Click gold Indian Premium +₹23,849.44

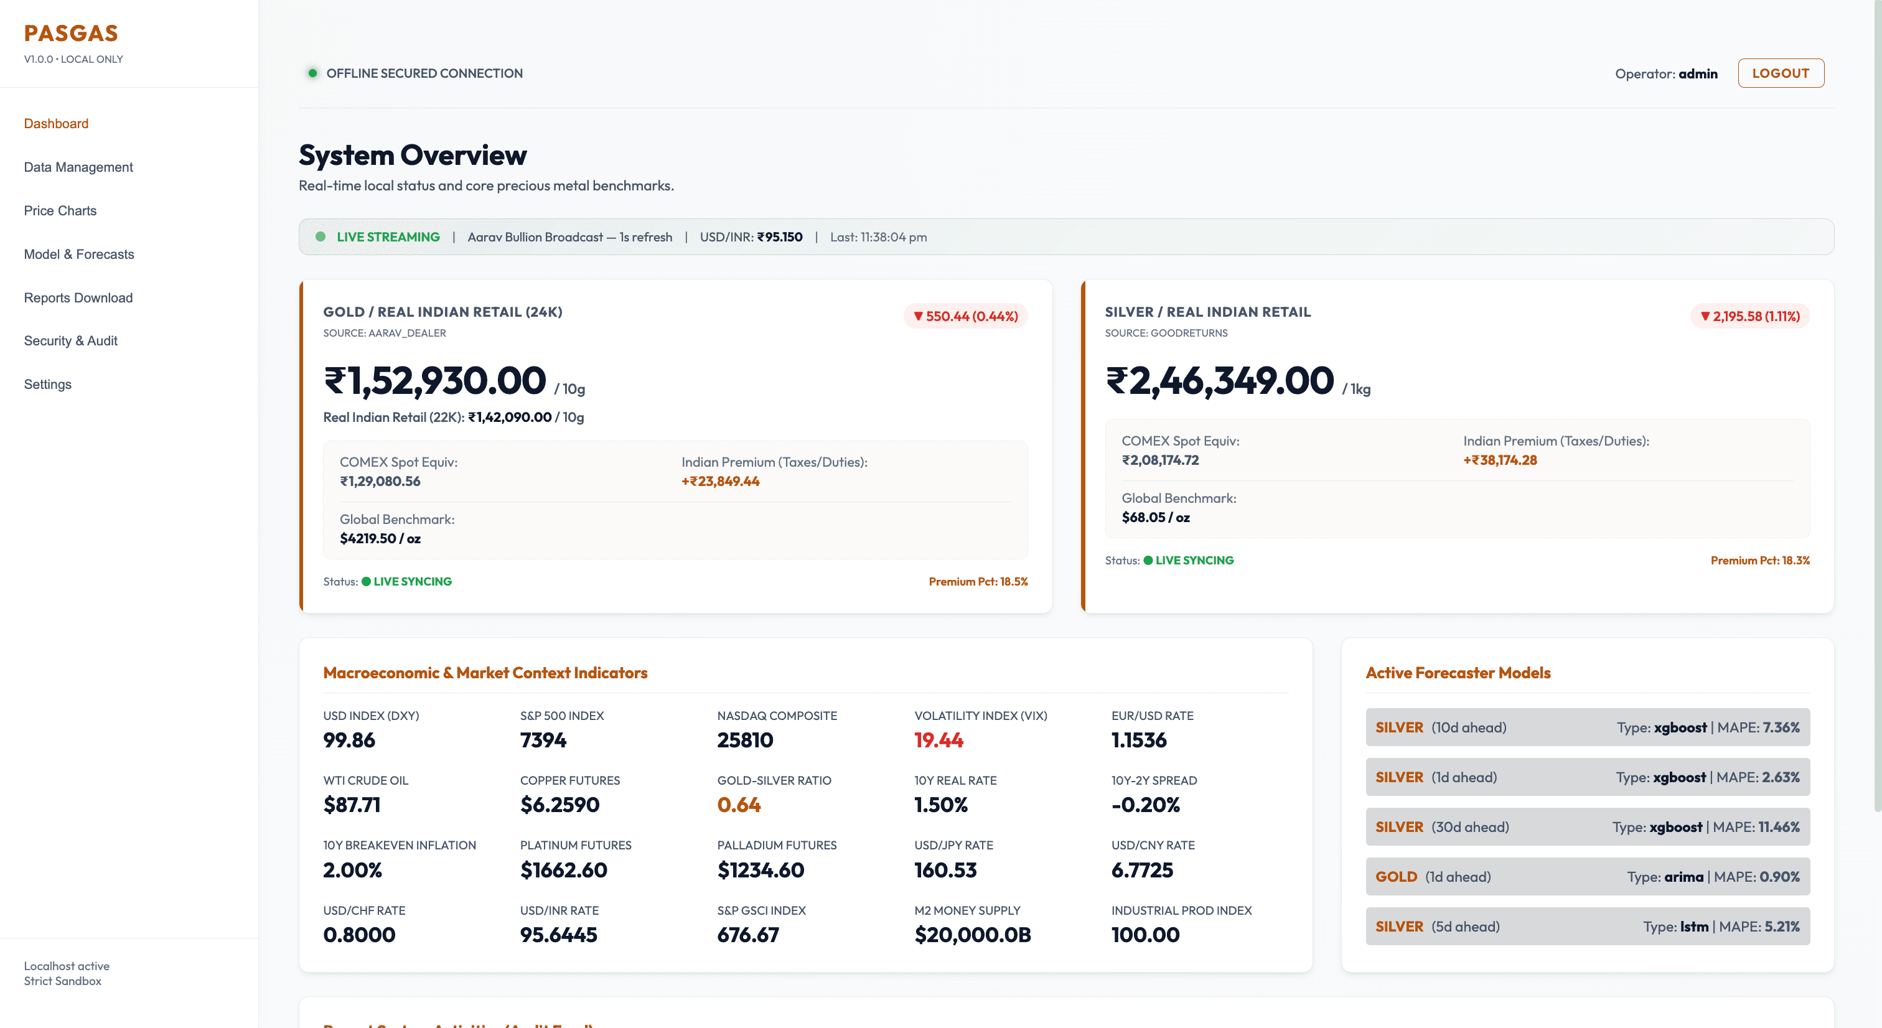point(720,482)
